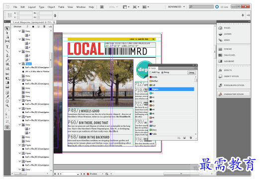Open the Table menu
The image size is (260, 180).
(x=61, y=7)
